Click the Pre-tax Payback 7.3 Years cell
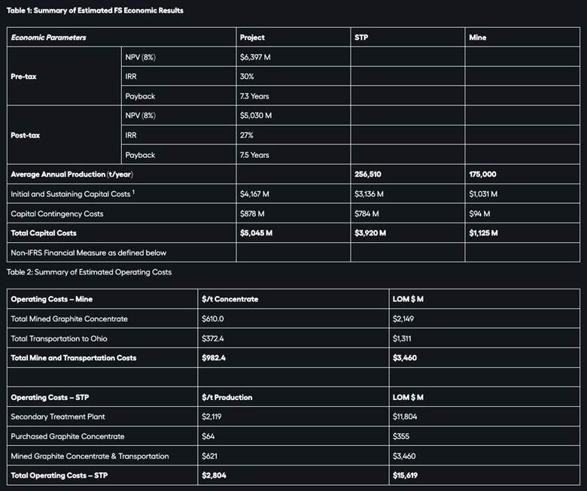Image resolution: width=587 pixels, height=491 pixels. pyautogui.click(x=254, y=96)
